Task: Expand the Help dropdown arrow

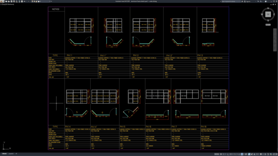Action: pyautogui.click(x=268, y=1)
